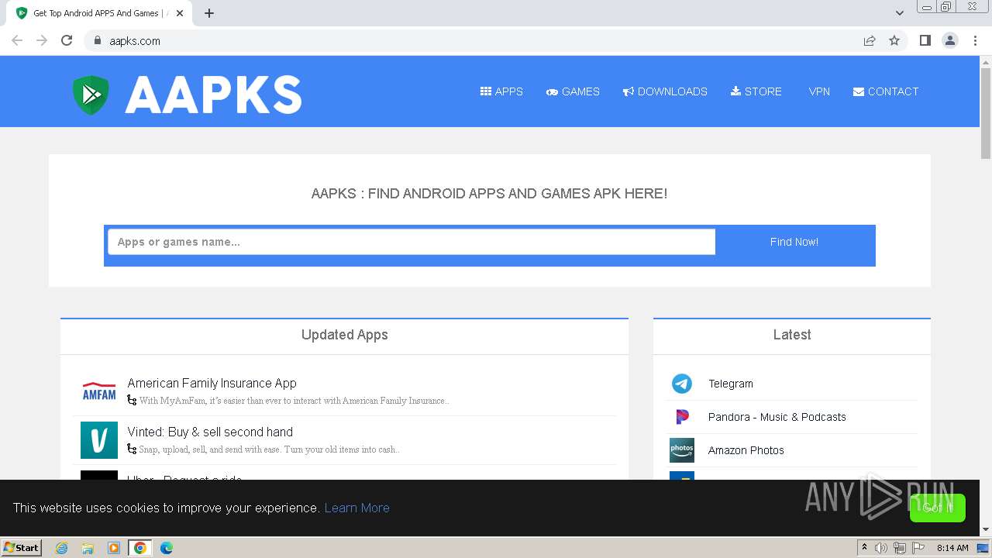The width and height of the screenshot is (992, 558).
Task: Expand the tab search dropdown arrow
Action: pos(900,13)
